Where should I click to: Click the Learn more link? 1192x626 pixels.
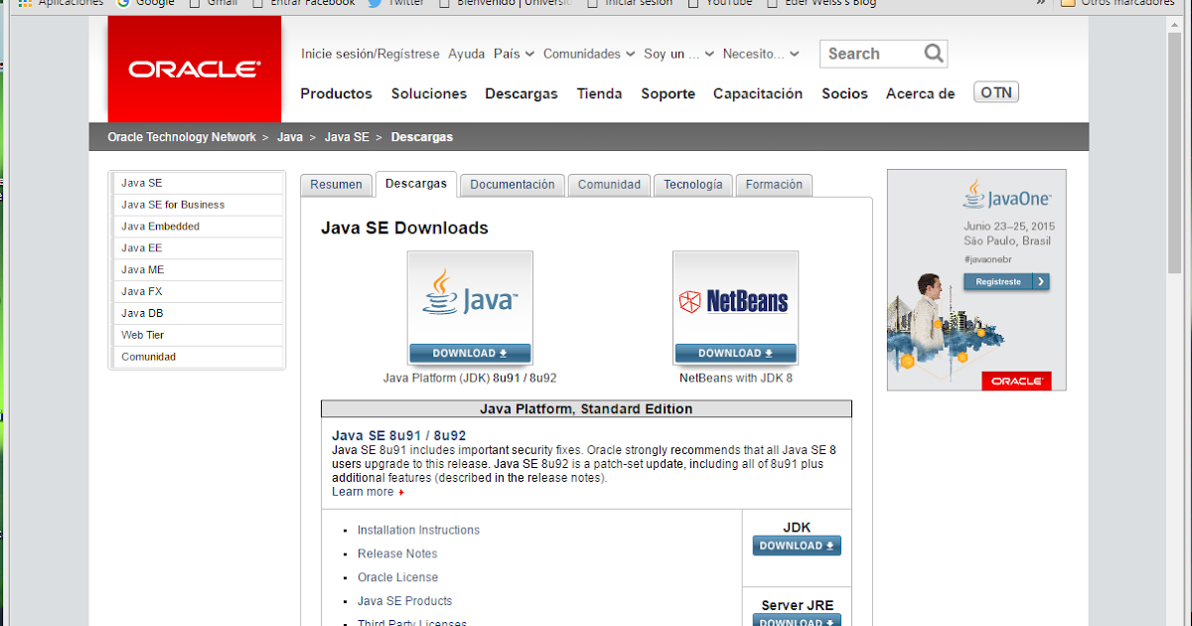[363, 492]
